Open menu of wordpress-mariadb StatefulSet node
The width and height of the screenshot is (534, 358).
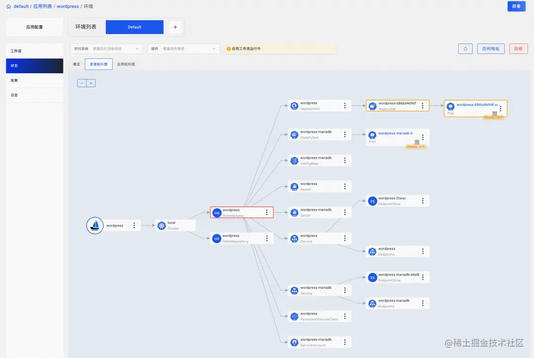tap(345, 134)
